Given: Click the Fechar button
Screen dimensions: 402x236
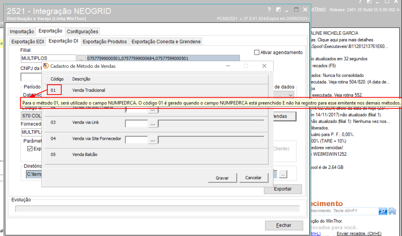Looking at the screenshot, I should coord(284,225).
